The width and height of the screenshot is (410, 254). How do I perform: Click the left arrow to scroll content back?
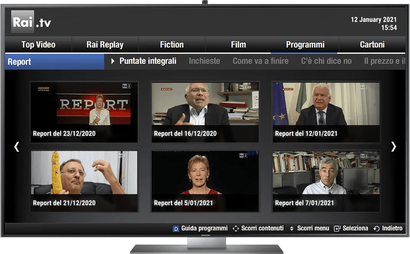[x=16, y=147]
